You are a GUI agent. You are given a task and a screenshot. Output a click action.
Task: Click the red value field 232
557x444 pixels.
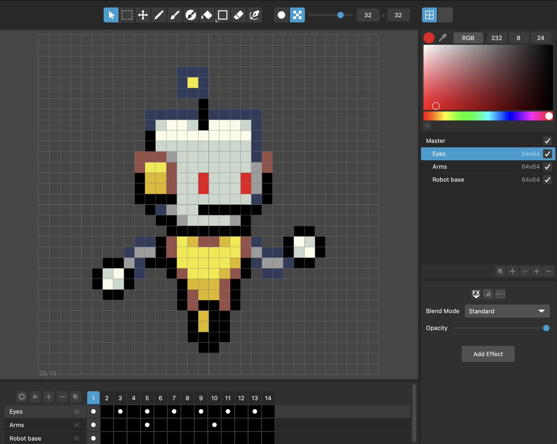point(497,38)
